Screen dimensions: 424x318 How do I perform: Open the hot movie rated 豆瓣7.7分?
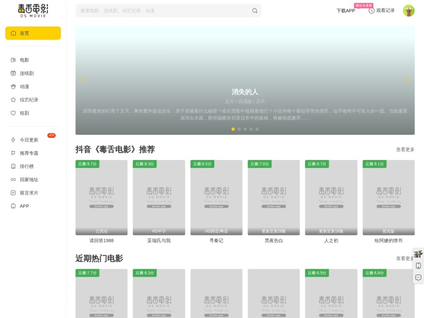101,294
